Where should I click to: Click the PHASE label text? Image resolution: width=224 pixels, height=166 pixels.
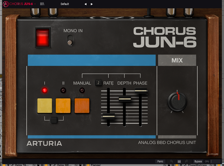click(x=140, y=83)
